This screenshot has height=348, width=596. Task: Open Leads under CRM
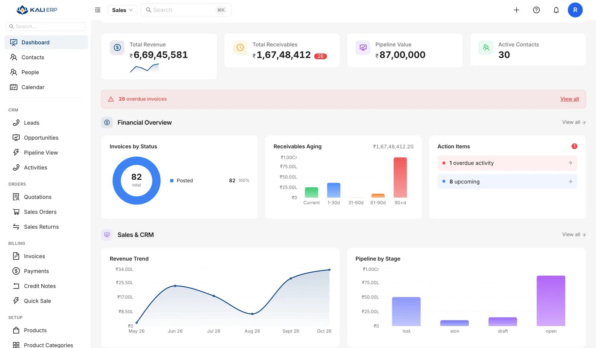pyautogui.click(x=46, y=123)
